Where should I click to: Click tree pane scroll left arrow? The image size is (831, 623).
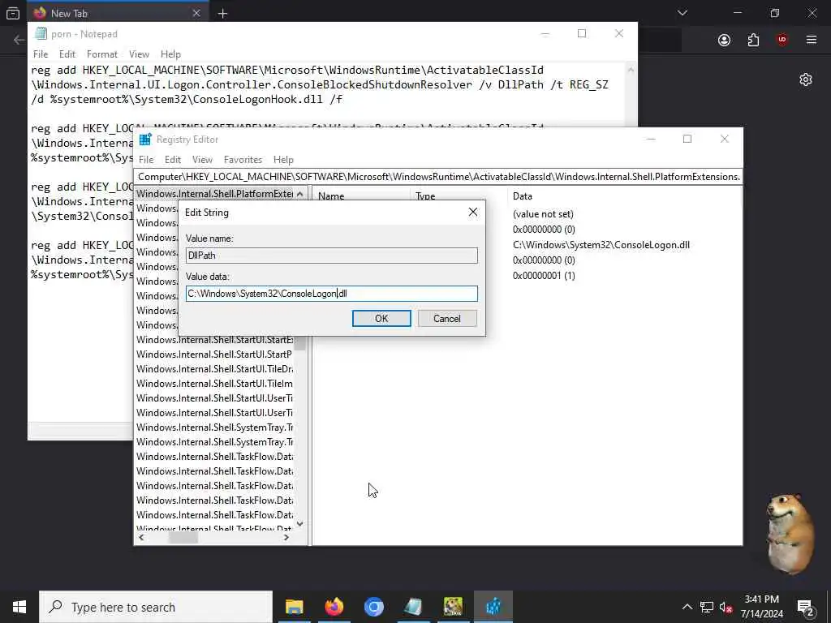click(x=141, y=537)
